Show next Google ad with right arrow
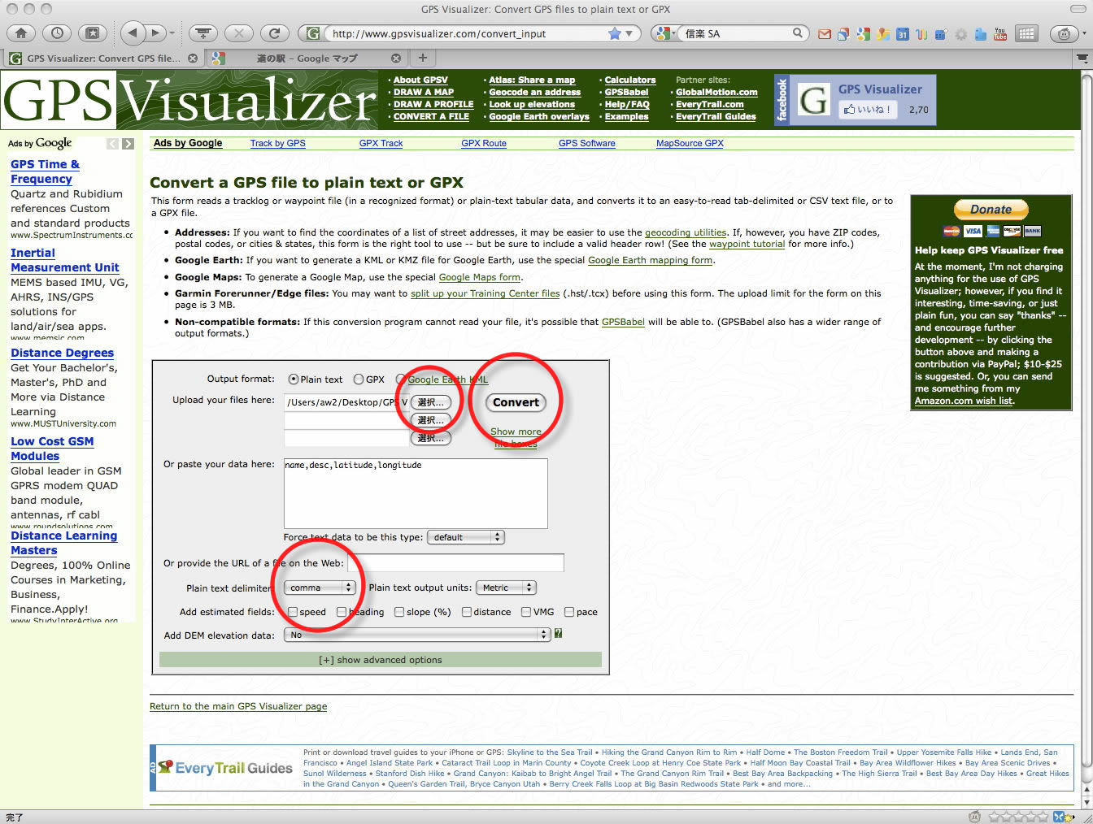The image size is (1093, 824). tap(128, 144)
